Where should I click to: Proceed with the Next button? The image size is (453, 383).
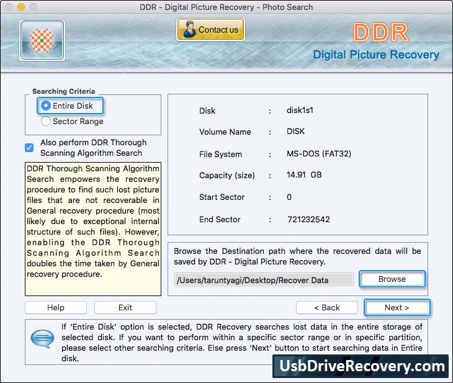coord(397,307)
